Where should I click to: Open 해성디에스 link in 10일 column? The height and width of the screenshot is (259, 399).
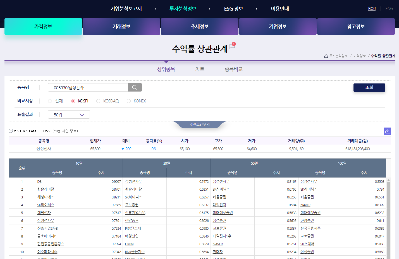[46, 197]
